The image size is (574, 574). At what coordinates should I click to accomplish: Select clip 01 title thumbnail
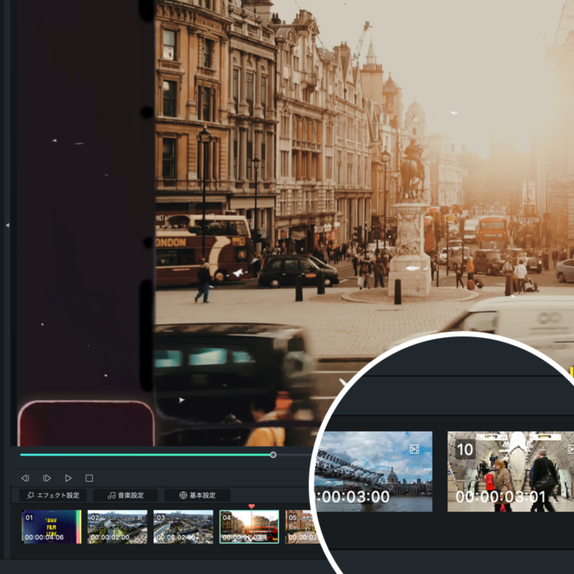point(52,527)
